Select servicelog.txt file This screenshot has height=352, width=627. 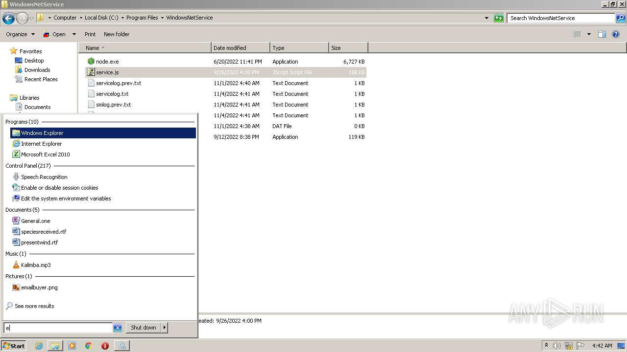(x=112, y=94)
